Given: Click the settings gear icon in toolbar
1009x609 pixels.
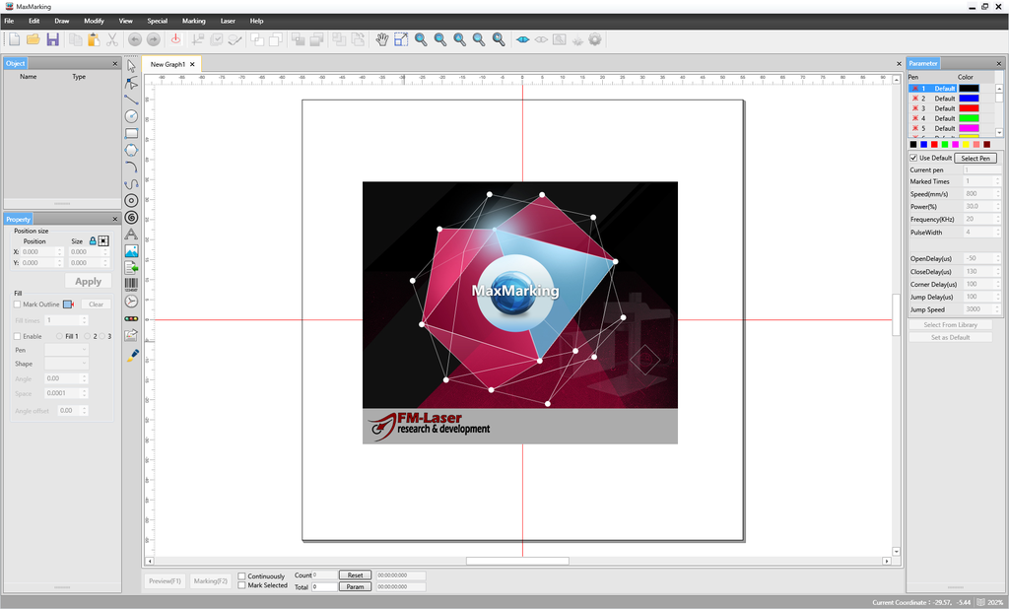Looking at the screenshot, I should pyautogui.click(x=595, y=40).
